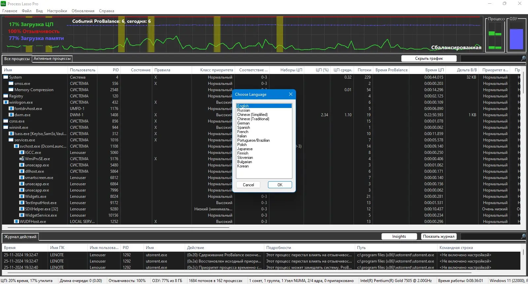Click the Показать журнал button
Screen dimensions: 528x284
coord(439,236)
